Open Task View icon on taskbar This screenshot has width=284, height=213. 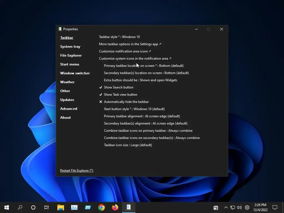tap(47, 207)
